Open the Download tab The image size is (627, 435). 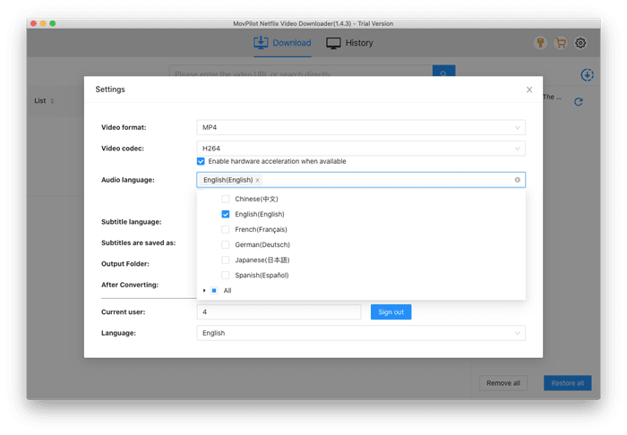(x=282, y=43)
